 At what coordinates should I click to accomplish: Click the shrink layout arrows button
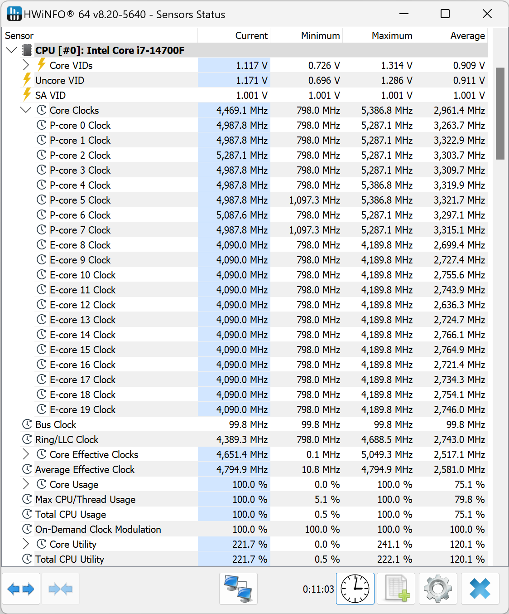[60, 589]
